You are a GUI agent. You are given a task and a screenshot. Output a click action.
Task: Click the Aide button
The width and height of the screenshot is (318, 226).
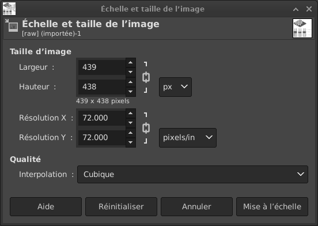pyautogui.click(x=46, y=206)
